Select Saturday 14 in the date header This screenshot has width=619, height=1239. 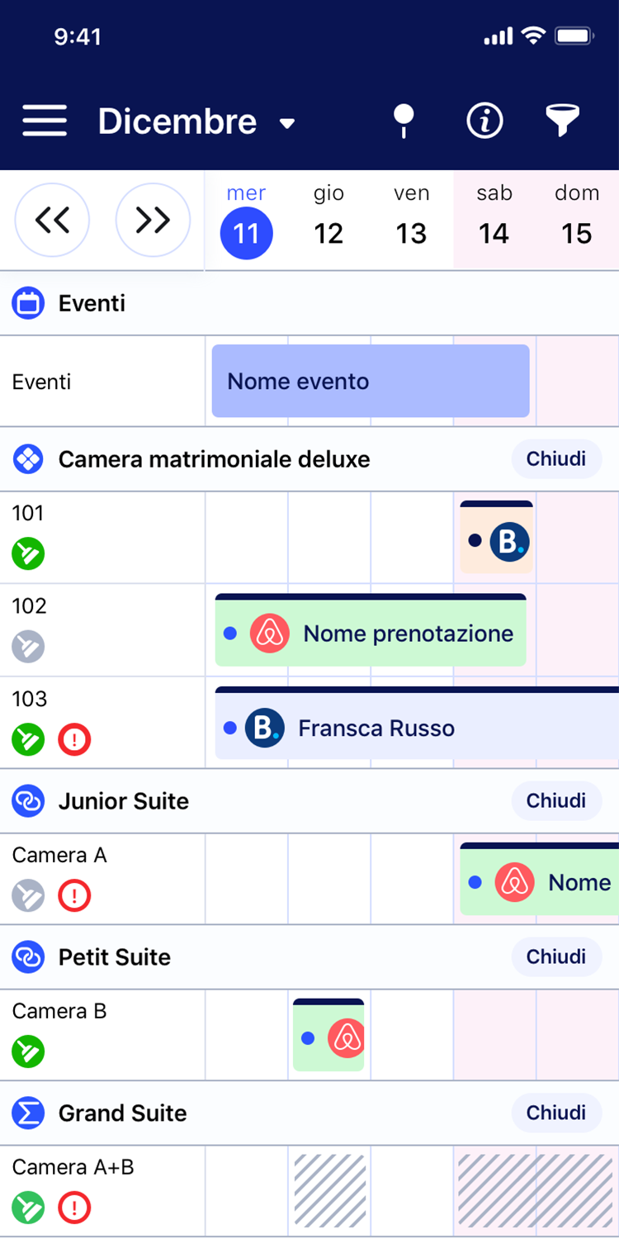[x=494, y=221]
